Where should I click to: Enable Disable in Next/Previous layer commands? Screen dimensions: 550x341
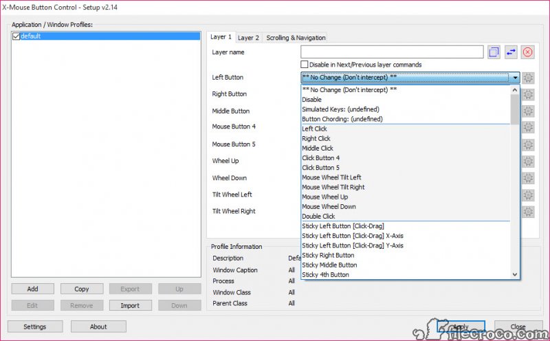pos(305,65)
